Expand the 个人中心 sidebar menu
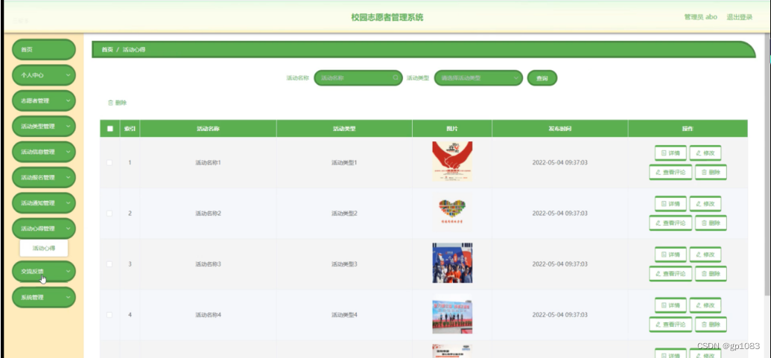 pyautogui.click(x=44, y=75)
